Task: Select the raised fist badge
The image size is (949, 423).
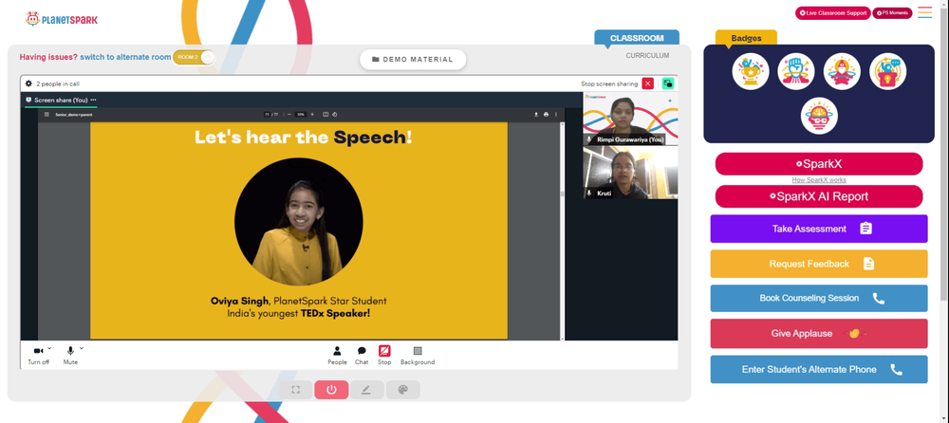Action: coord(796,71)
